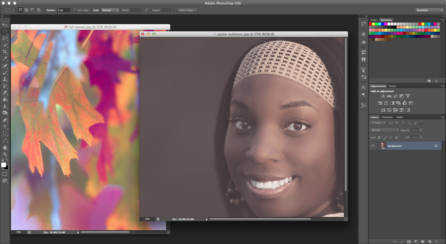This screenshot has height=244, width=446.
Task: Turn layer filtering switch on or off
Action: [422, 123]
